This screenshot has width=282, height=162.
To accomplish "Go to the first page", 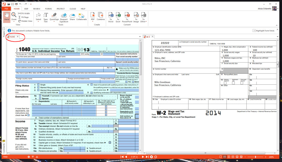I will [122, 157].
